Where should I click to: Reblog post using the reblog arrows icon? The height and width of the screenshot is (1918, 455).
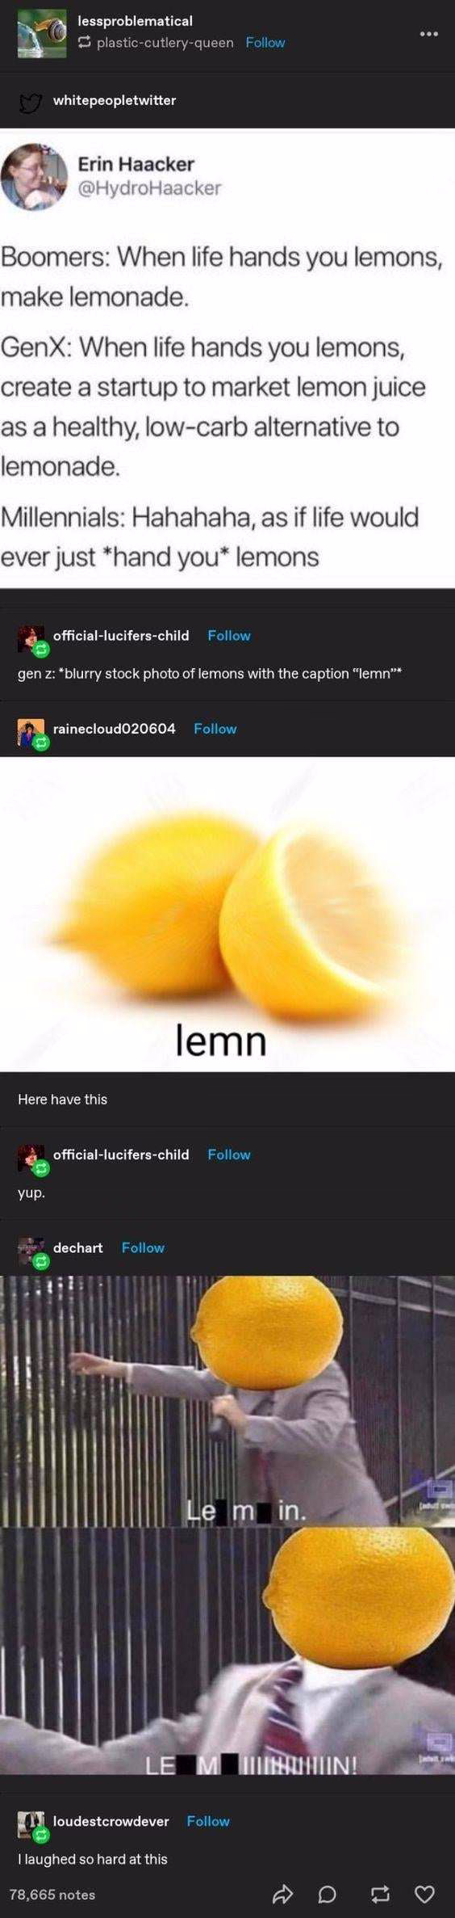pyautogui.click(x=378, y=1893)
